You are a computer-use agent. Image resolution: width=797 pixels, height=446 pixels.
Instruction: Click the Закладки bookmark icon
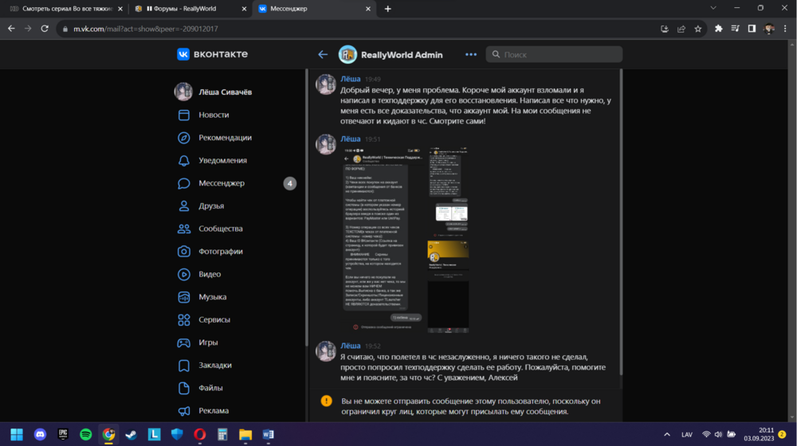[184, 366]
